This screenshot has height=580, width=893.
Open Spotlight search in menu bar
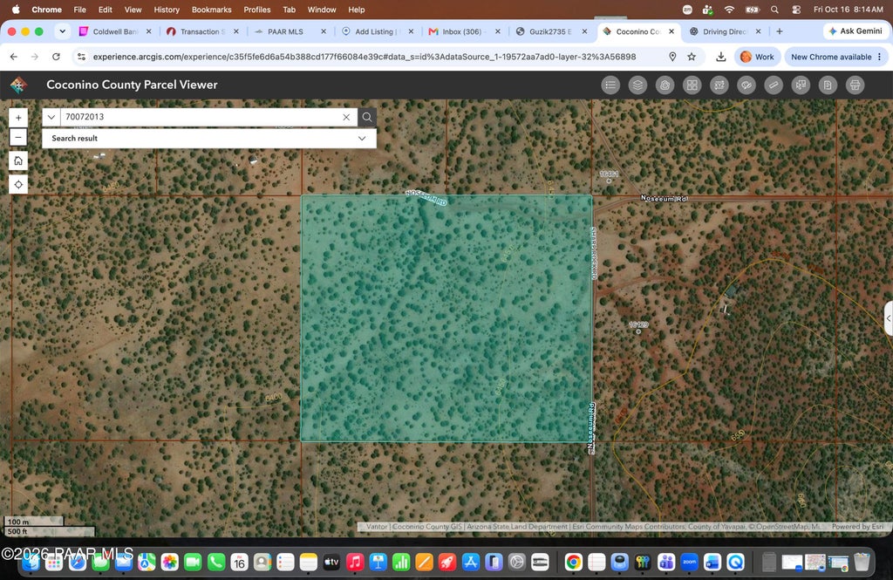(774, 9)
